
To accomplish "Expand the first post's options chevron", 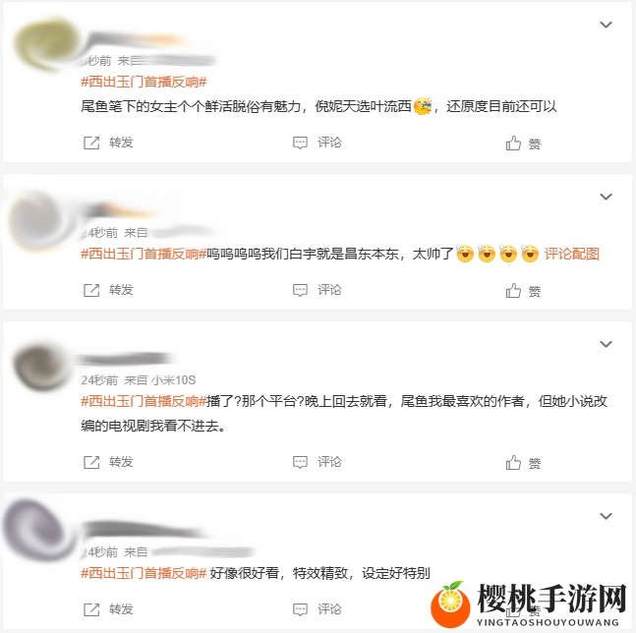I will click(x=606, y=25).
